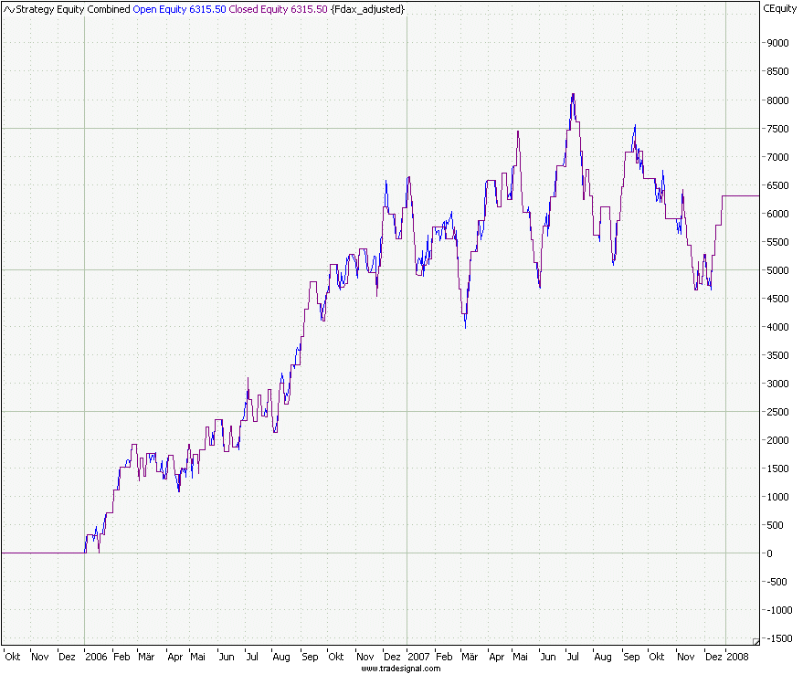Click the 2006 year label on the time axis
803x674 pixels.
click(96, 657)
